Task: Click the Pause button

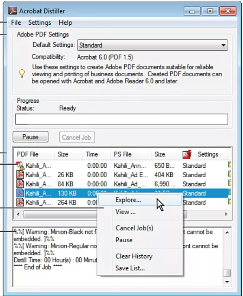Action: [x=31, y=137]
